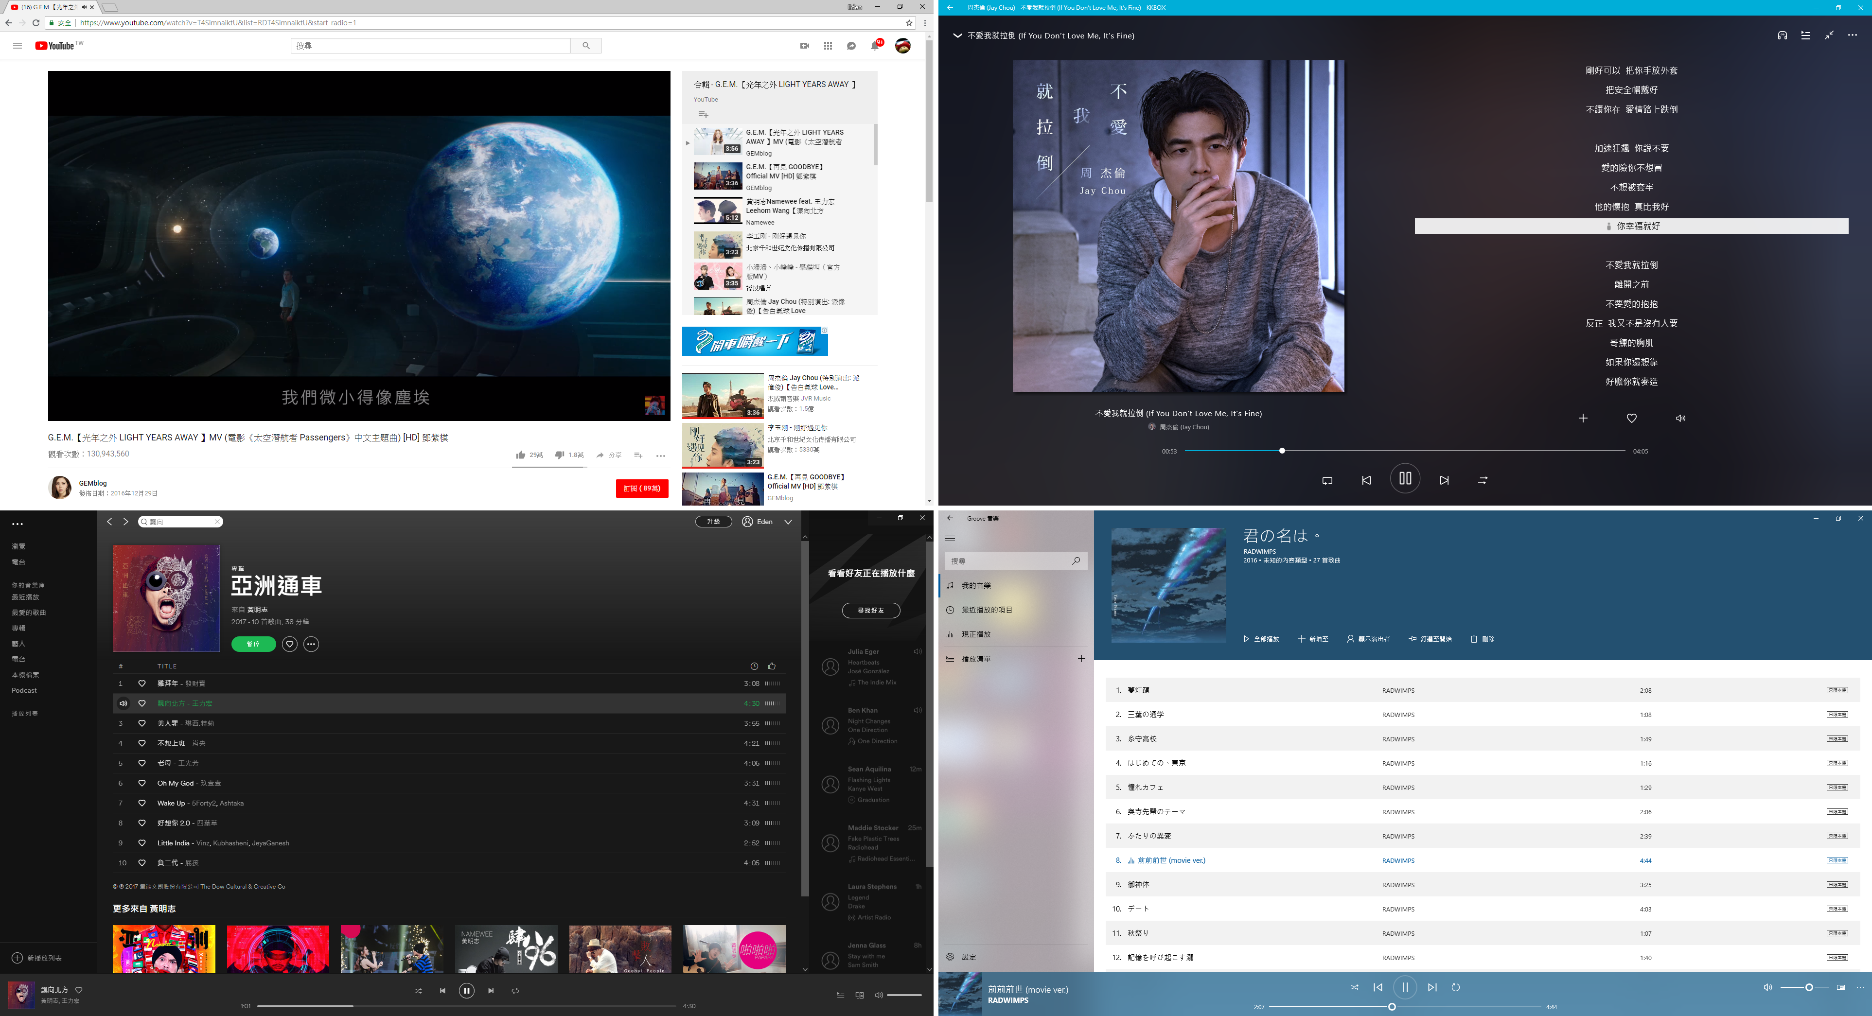The height and width of the screenshot is (1016, 1872).
Task: Collapse KKBOX now-playing view chevron
Action: click(957, 35)
